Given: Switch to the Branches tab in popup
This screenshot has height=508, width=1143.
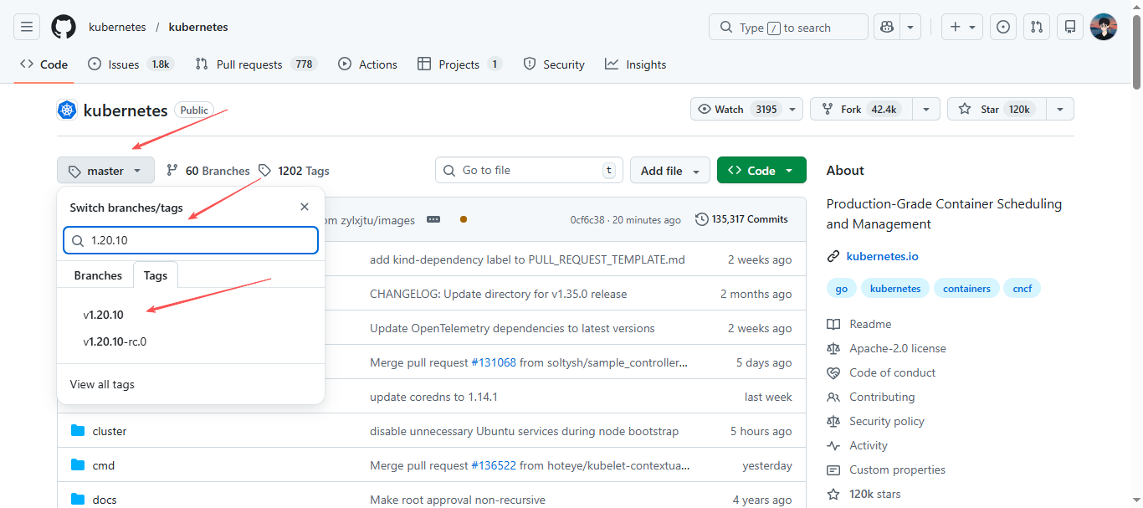Looking at the screenshot, I should (x=98, y=275).
